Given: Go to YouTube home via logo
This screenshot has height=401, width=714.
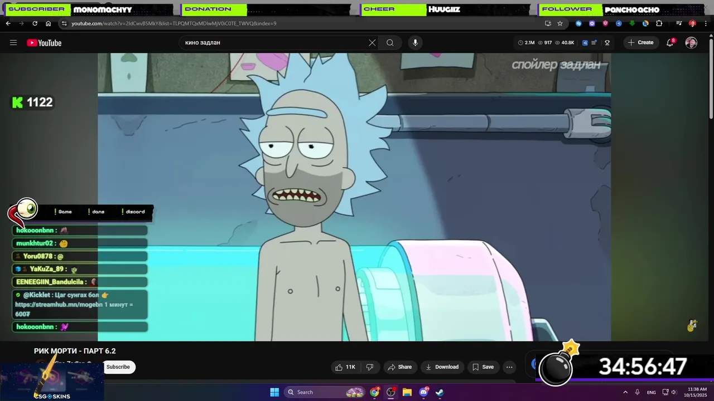Looking at the screenshot, I should (44, 43).
